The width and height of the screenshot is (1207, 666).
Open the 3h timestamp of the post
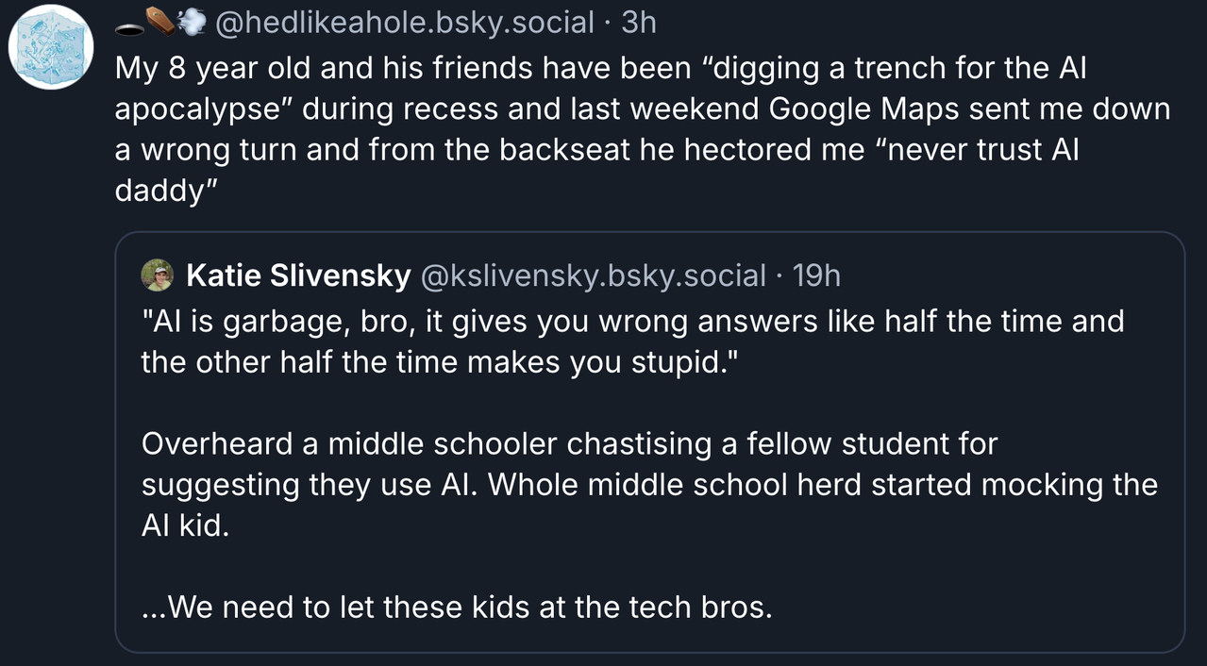639,23
